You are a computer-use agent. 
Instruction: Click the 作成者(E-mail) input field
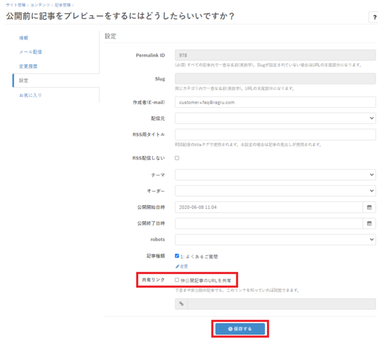[275, 102]
